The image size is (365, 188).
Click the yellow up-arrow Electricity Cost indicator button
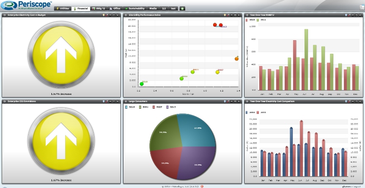pyautogui.click(x=61, y=55)
